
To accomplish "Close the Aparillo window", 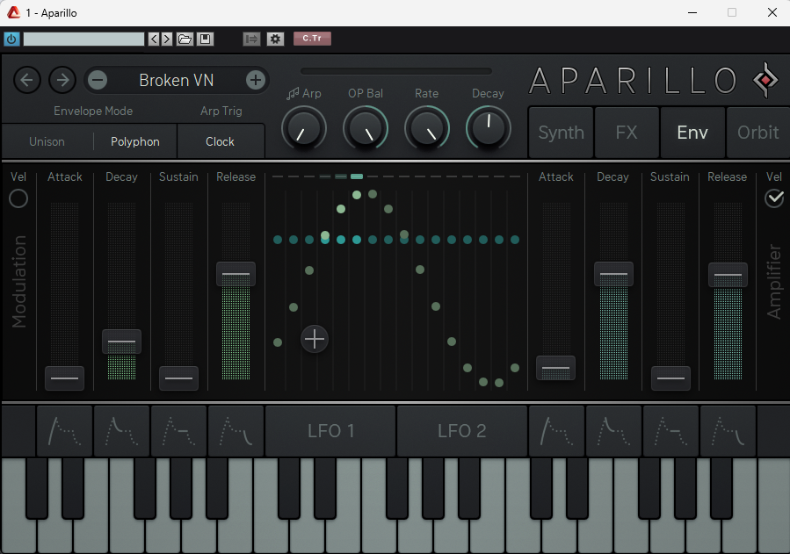I will 772,12.
